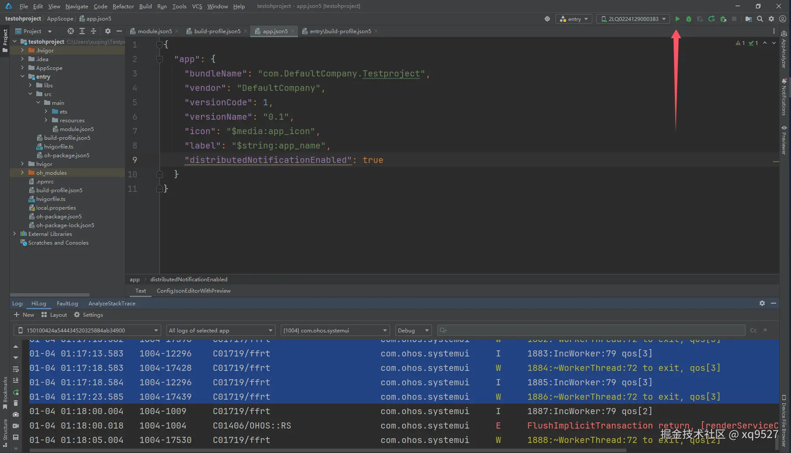Open the entry module configuration dropdown
This screenshot has height=453, width=791.
(574, 19)
